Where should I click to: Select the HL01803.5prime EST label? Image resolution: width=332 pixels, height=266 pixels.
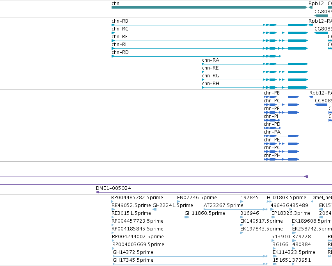286,198
